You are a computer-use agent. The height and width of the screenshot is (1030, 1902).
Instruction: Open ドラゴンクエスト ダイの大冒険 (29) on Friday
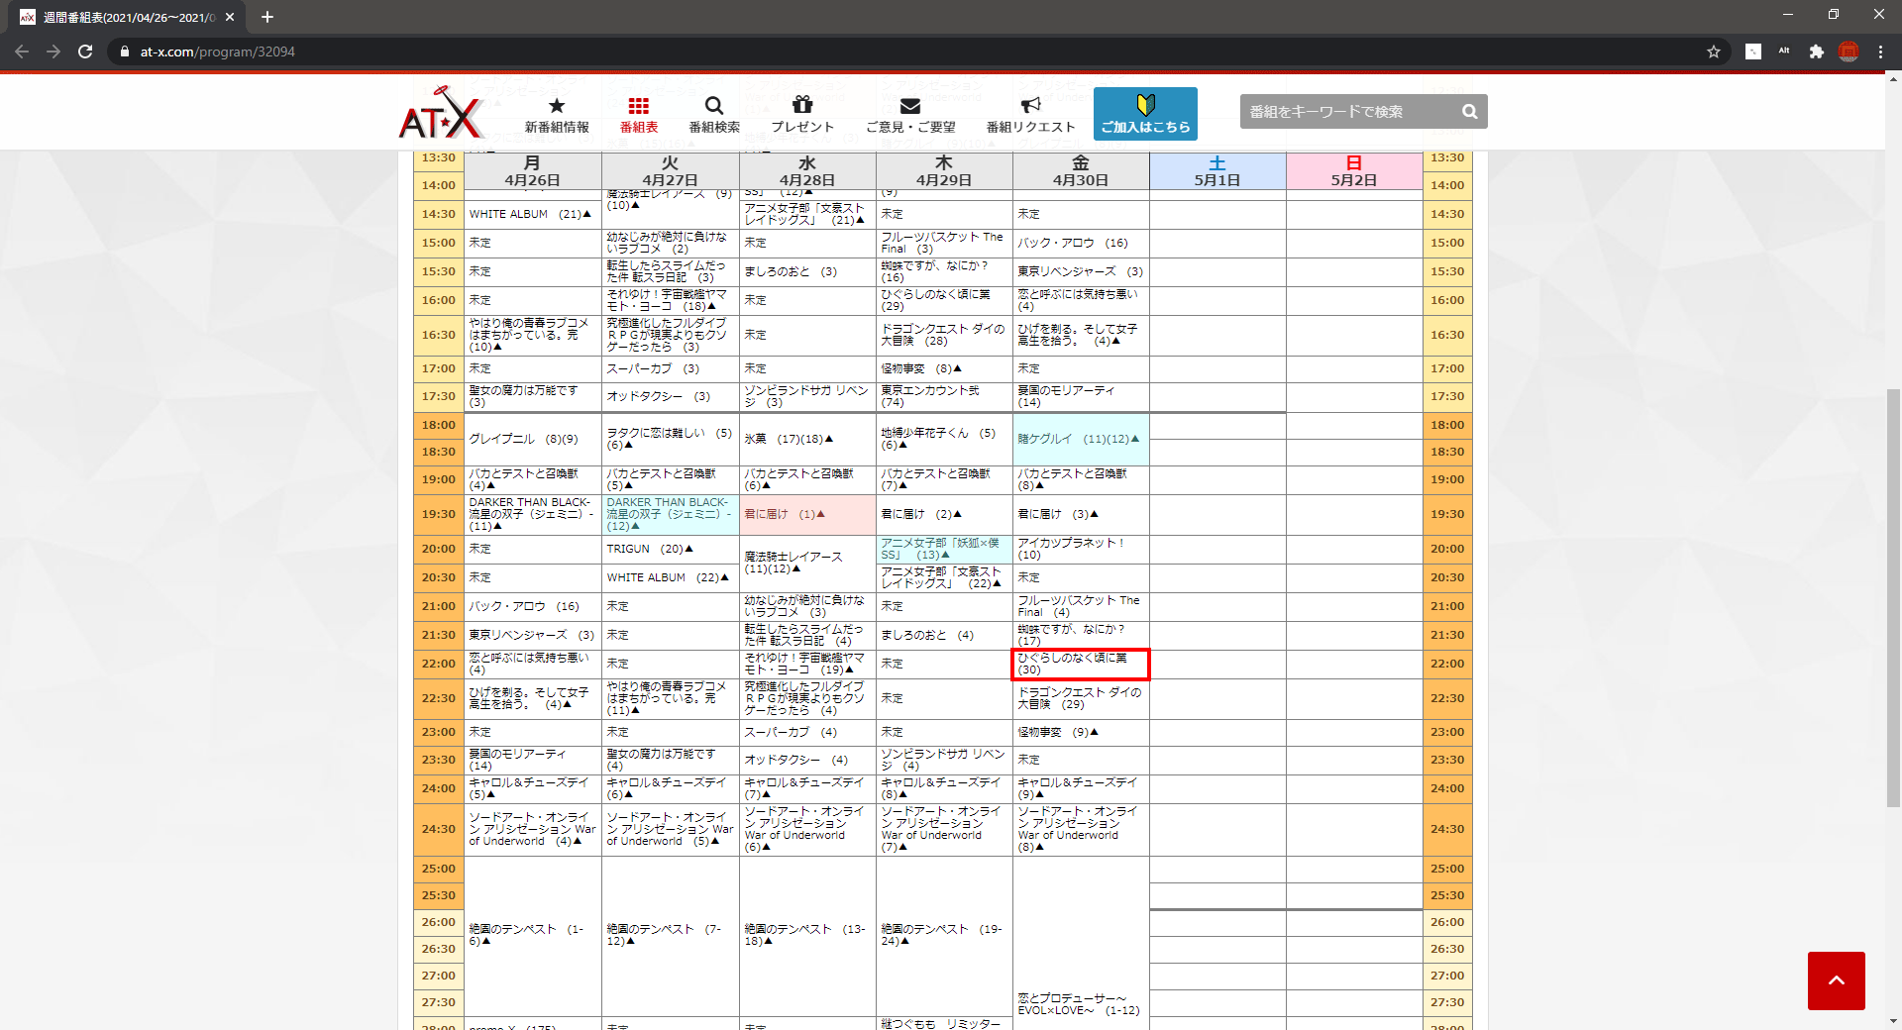tap(1080, 698)
